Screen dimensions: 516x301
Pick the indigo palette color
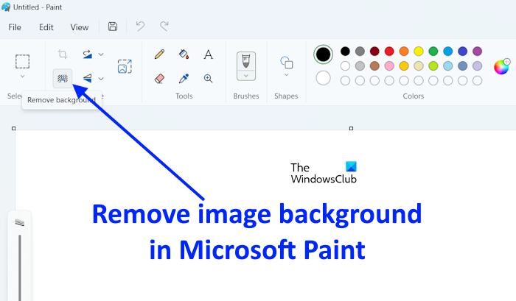[x=463, y=52]
